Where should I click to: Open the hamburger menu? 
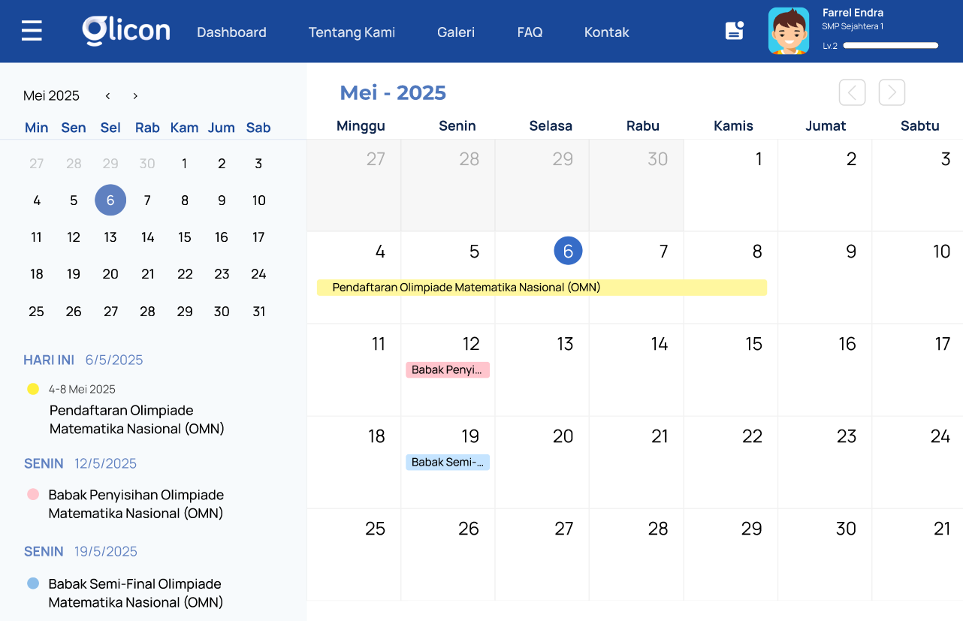[x=32, y=31]
